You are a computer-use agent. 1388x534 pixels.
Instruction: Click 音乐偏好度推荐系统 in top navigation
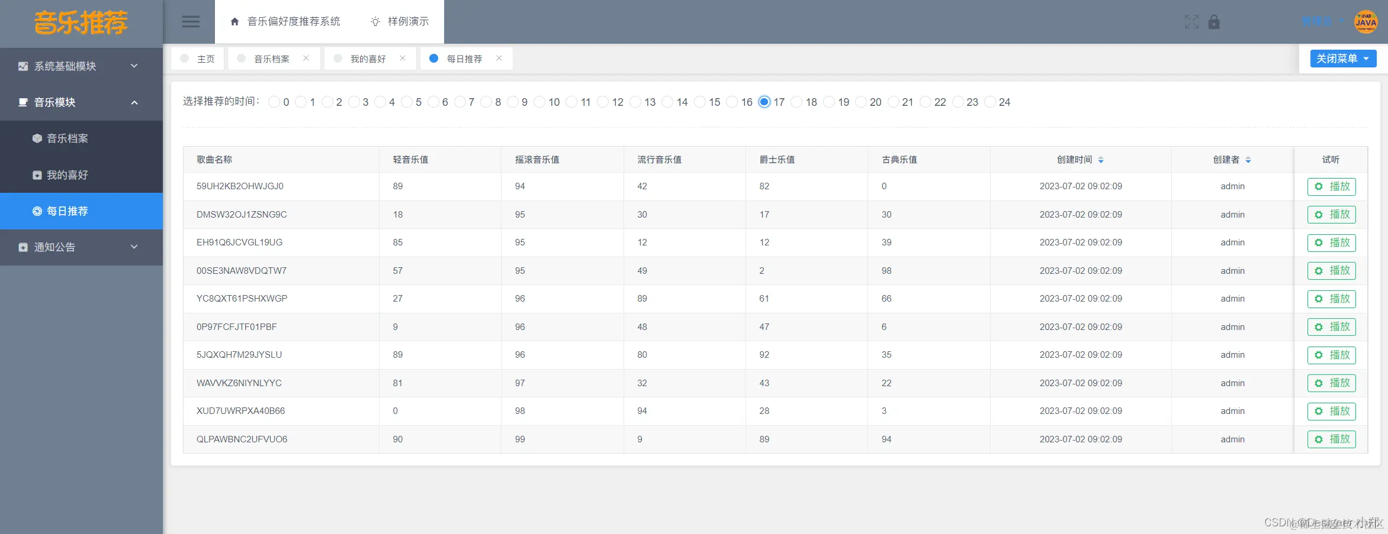point(285,22)
